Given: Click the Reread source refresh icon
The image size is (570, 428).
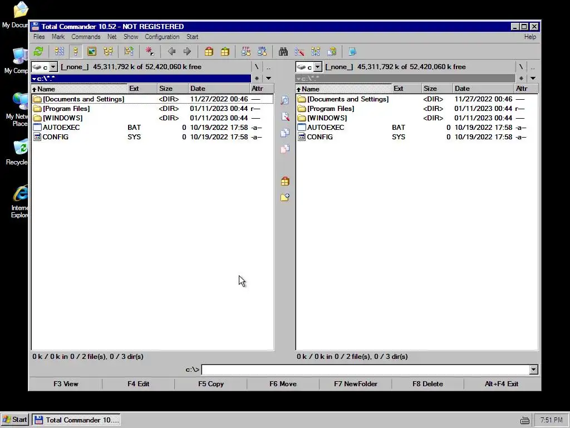Looking at the screenshot, I should 38,51.
